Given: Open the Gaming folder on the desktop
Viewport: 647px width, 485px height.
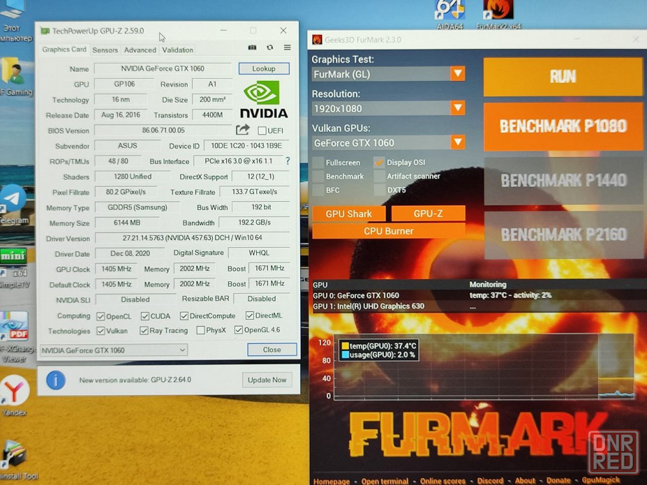Looking at the screenshot, I should (x=16, y=76).
